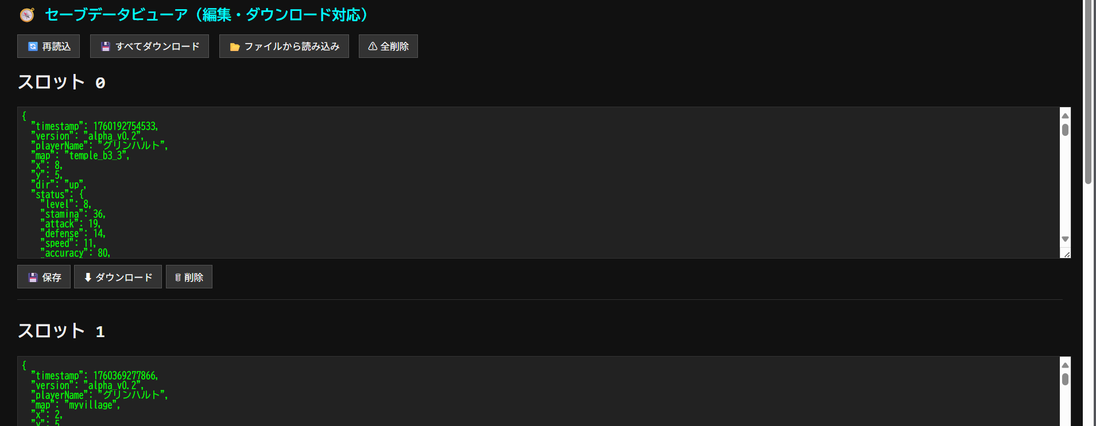The width and height of the screenshot is (1096, 426).
Task: Click the blue refresh icon on 再読込
Action: [33, 46]
